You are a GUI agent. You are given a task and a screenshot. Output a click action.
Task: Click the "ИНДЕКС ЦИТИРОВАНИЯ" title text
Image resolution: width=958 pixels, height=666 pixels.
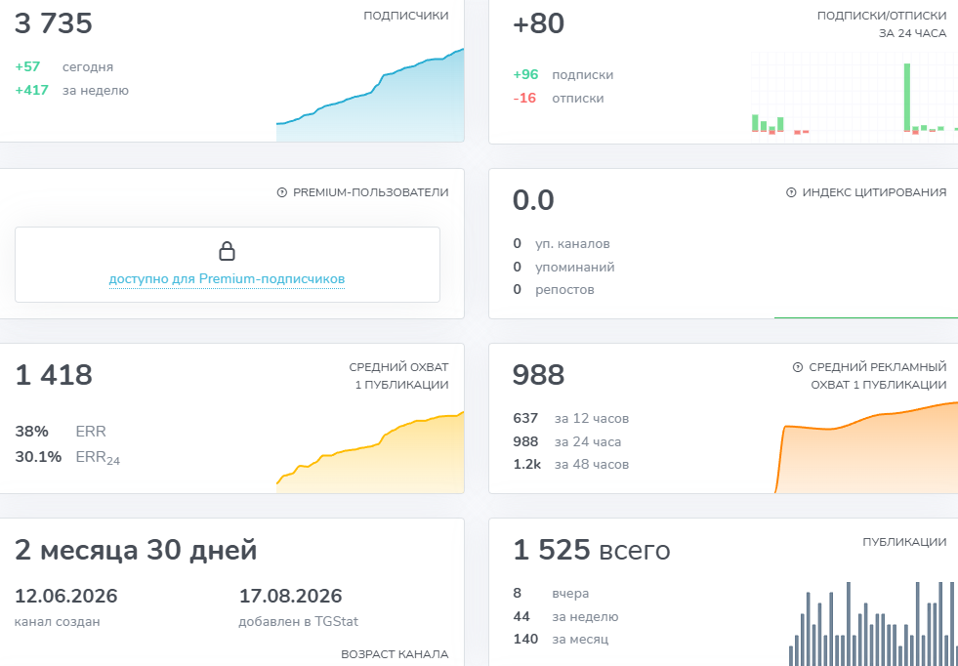coord(875,192)
